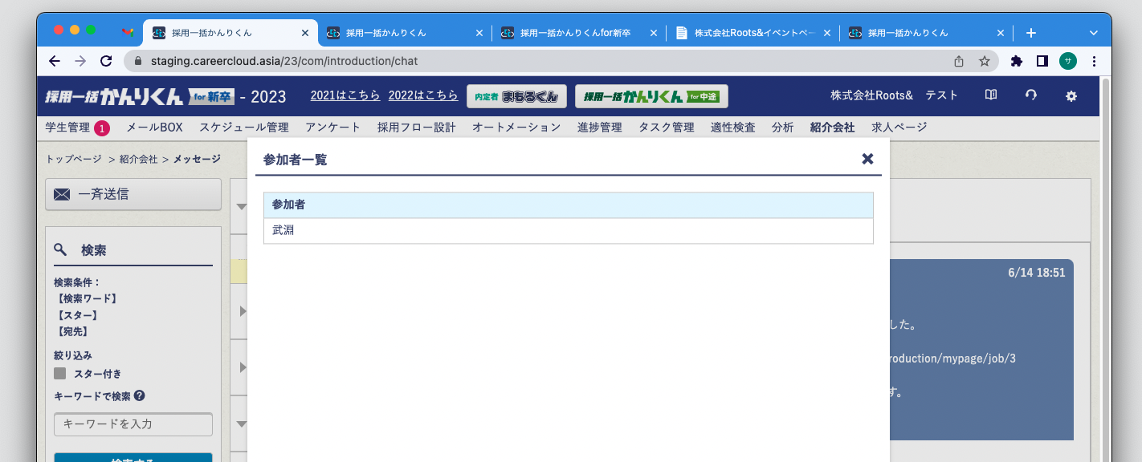Viewport: 1142px width, 462px height.
Task: Click the 一斉送信 button
Action: pos(133,194)
